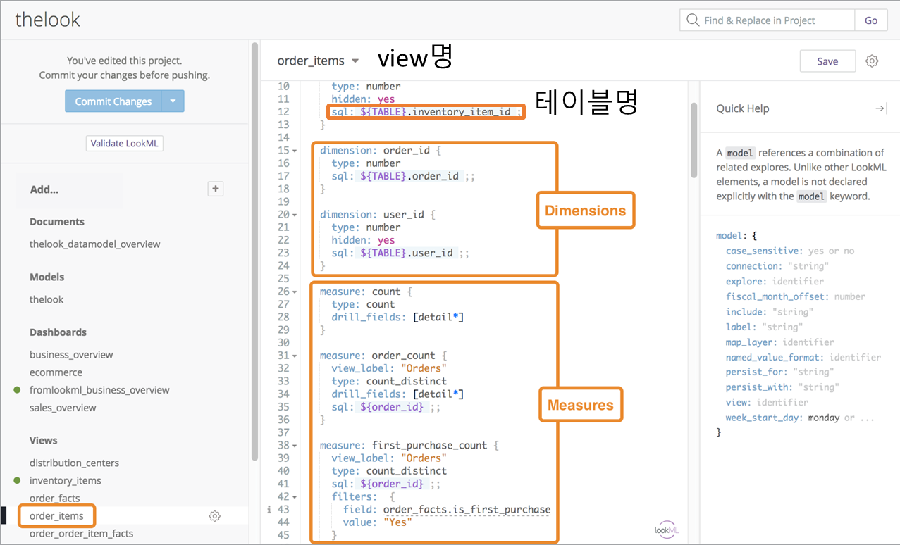Click 'map_layer' parameter in Quick Help

[x=752, y=342]
